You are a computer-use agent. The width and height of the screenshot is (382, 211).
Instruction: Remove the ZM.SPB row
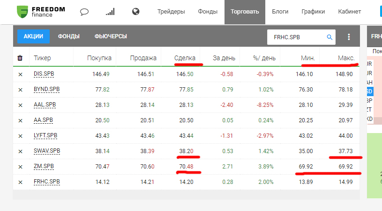click(x=21, y=167)
